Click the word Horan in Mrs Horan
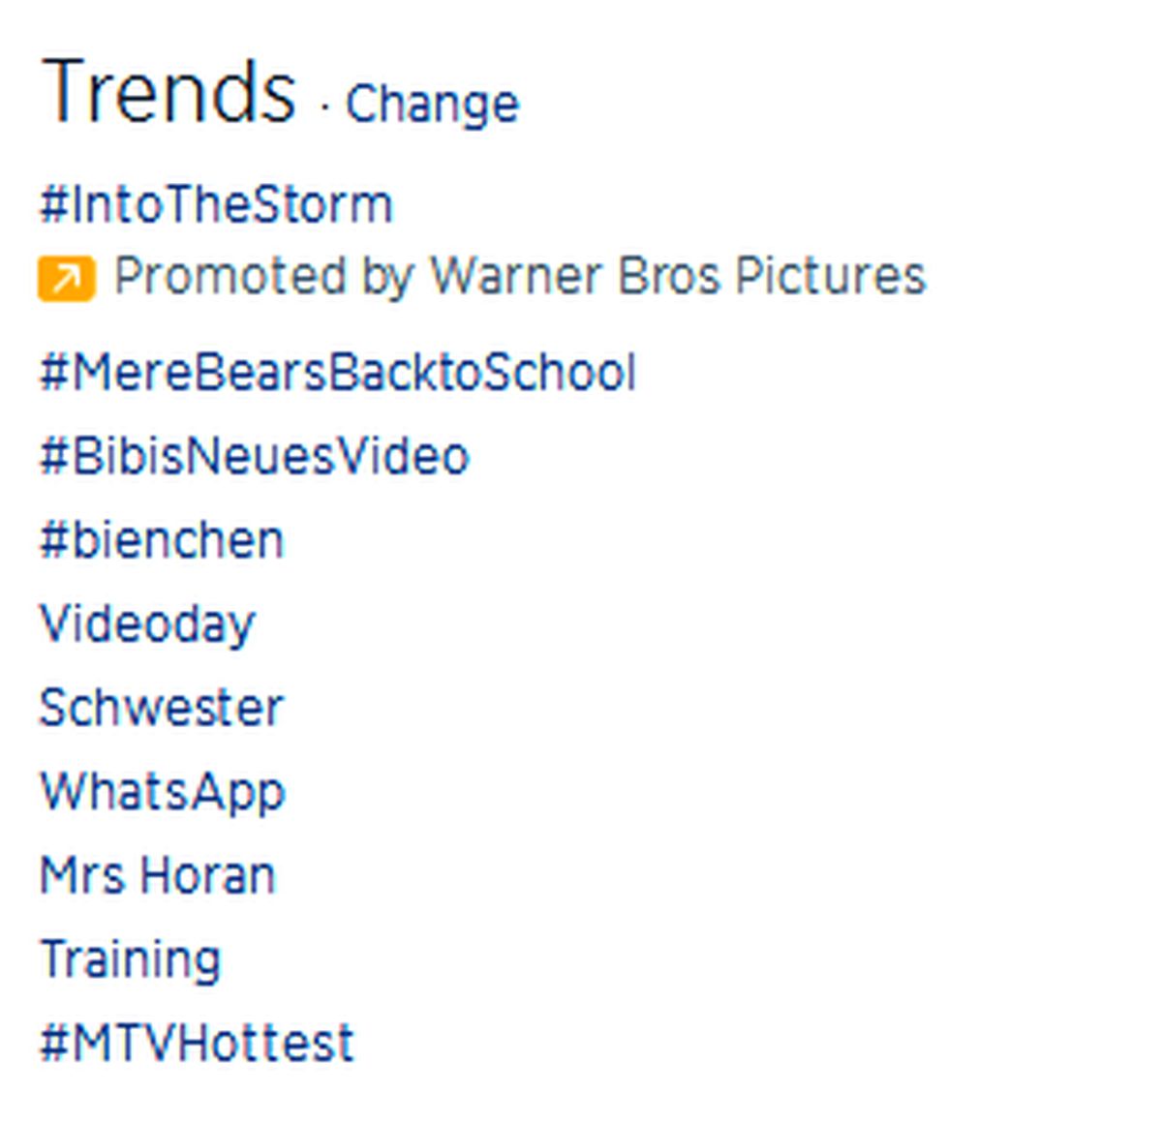 (x=208, y=876)
